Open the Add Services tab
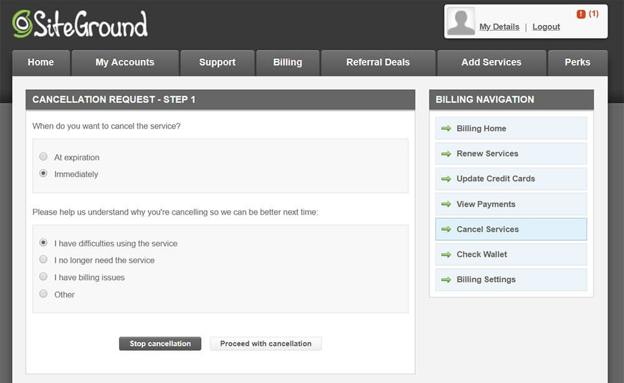The width and height of the screenshot is (624, 383). coord(492,62)
